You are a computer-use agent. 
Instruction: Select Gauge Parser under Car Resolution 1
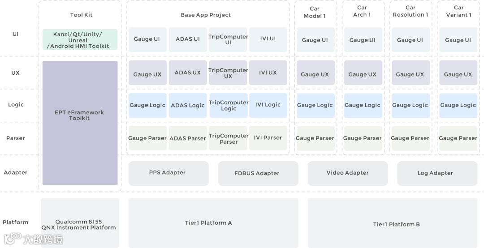pos(410,138)
